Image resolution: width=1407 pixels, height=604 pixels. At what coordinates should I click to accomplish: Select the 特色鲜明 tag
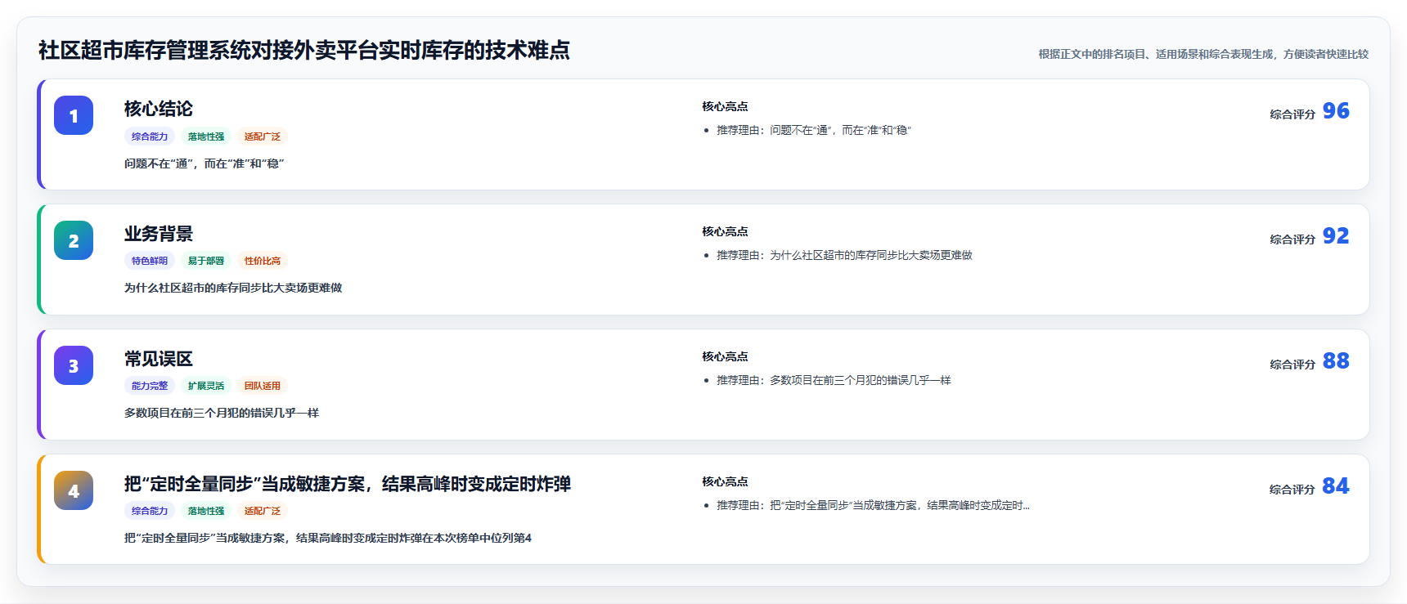pos(150,261)
